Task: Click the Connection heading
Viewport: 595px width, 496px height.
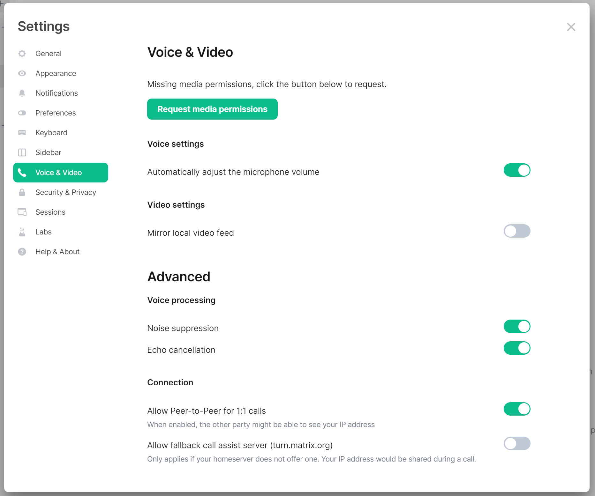Action: [170, 382]
